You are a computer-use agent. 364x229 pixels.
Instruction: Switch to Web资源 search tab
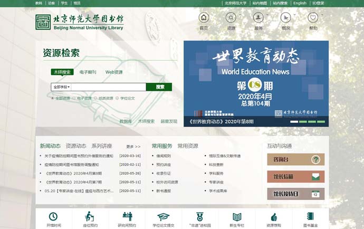point(114,72)
